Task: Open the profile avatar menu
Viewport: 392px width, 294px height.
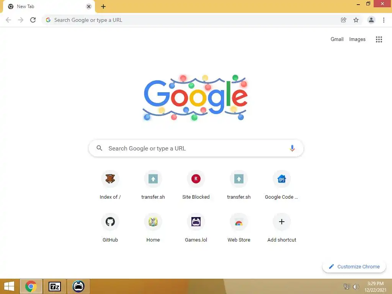Action: tap(371, 20)
